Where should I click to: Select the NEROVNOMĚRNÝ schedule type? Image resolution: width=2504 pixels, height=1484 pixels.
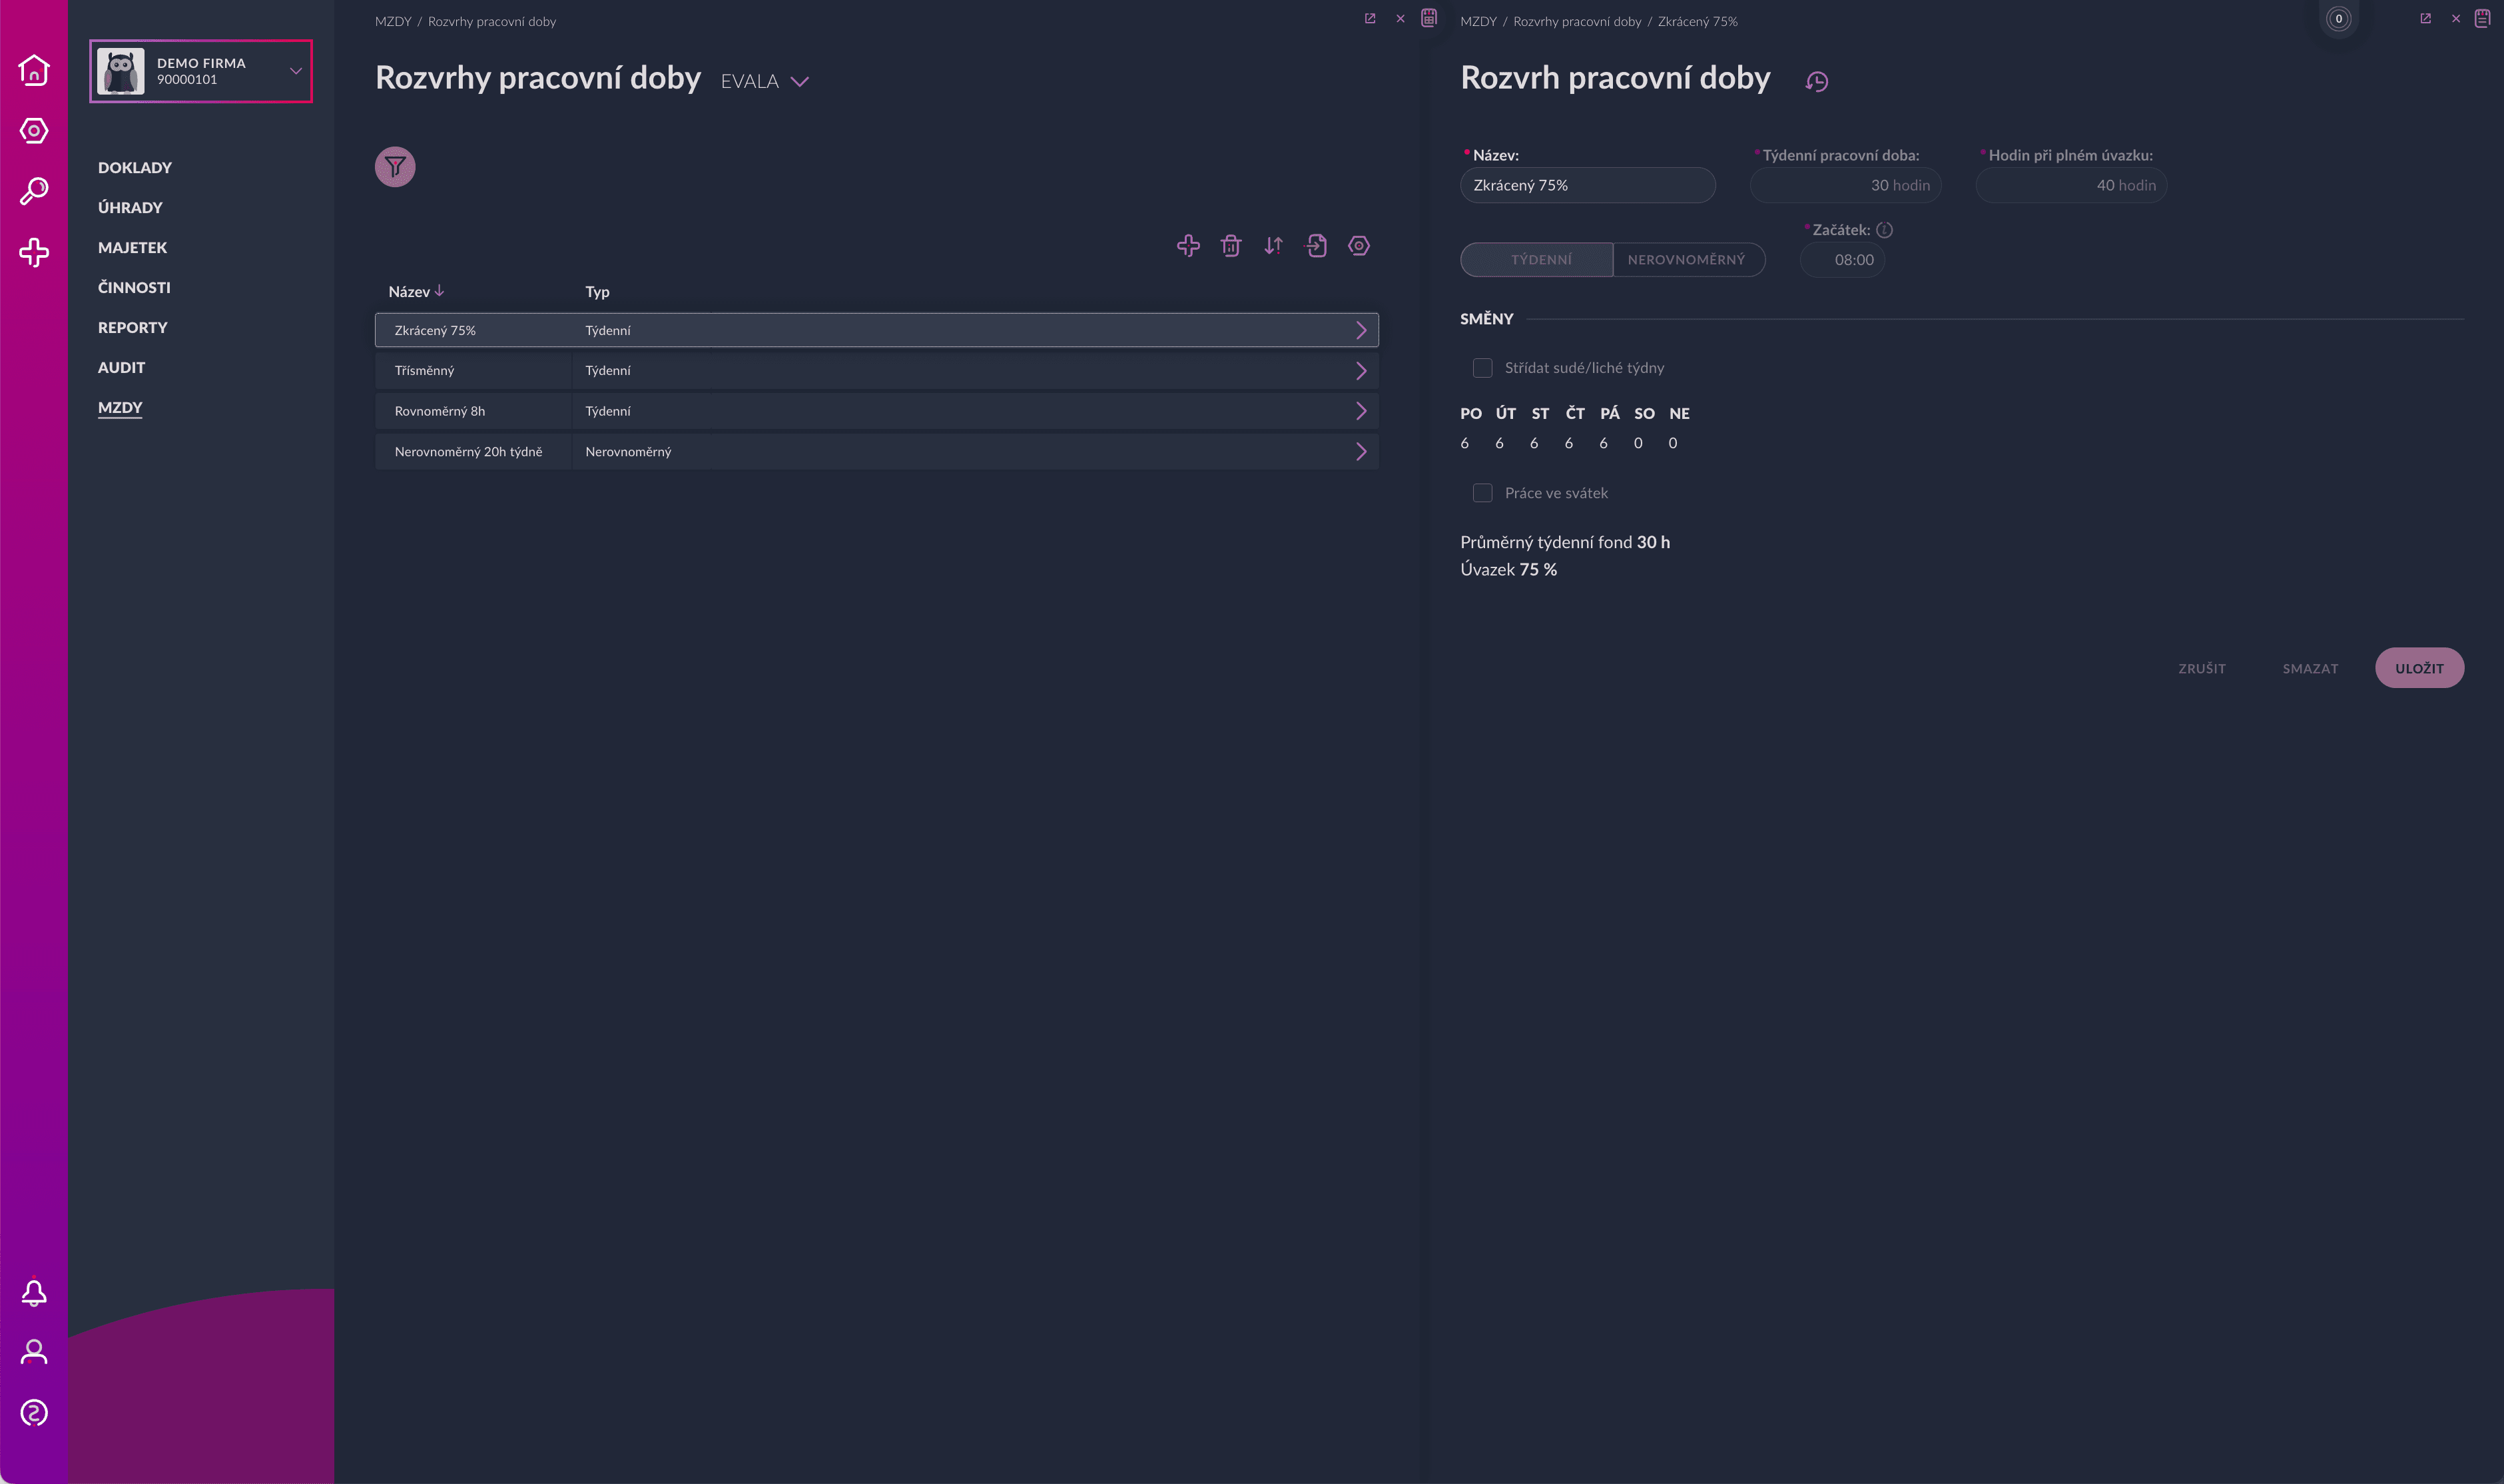[x=1688, y=260]
